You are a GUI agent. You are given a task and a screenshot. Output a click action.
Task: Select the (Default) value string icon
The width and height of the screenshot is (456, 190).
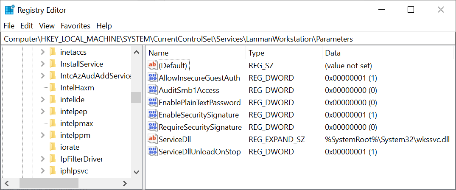(152, 65)
